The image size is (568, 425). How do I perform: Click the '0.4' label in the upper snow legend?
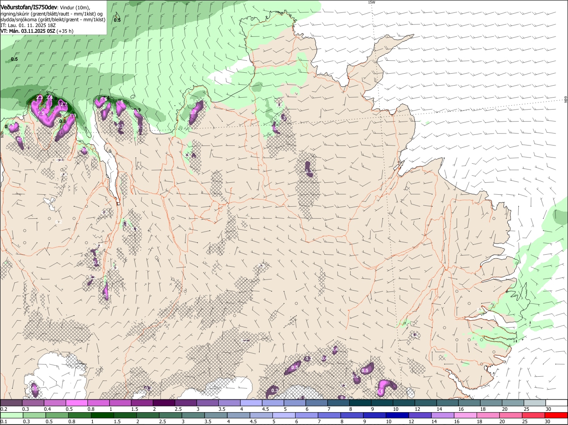tap(47, 409)
